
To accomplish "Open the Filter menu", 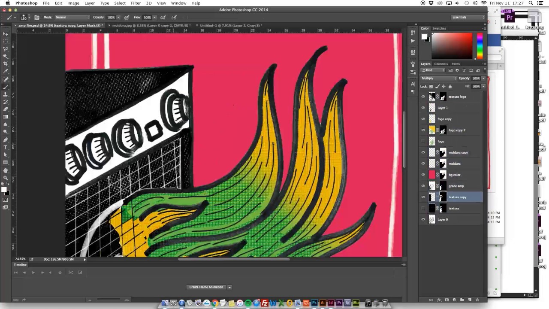I will click(136, 3).
